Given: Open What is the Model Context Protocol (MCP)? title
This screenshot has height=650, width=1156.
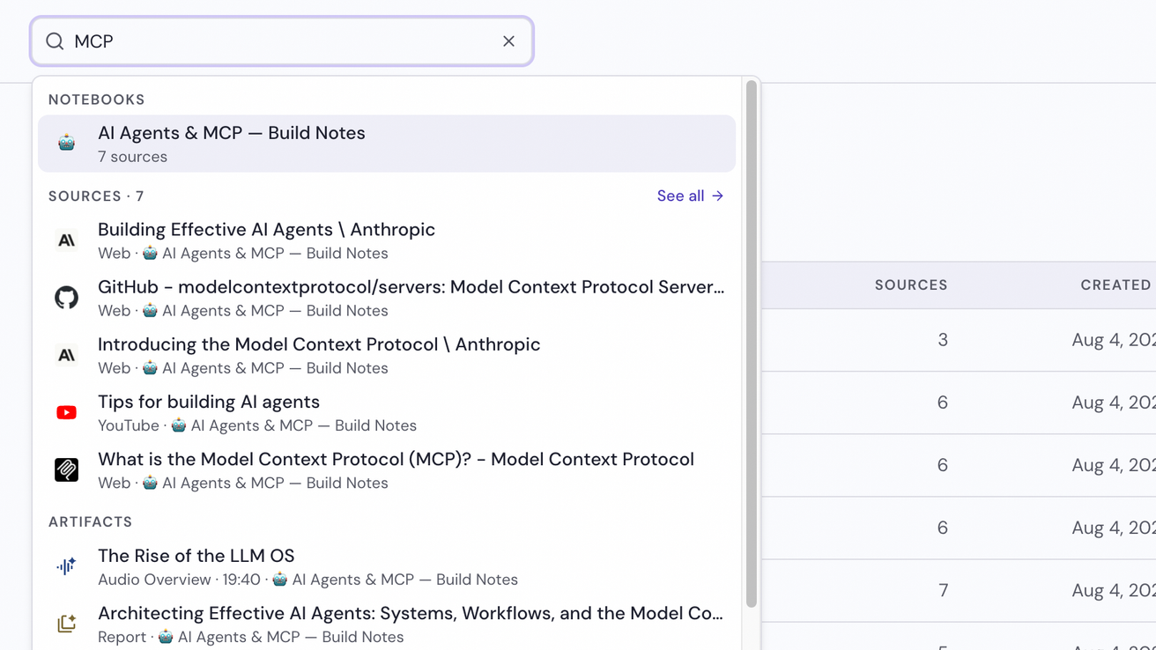Looking at the screenshot, I should click(x=396, y=459).
